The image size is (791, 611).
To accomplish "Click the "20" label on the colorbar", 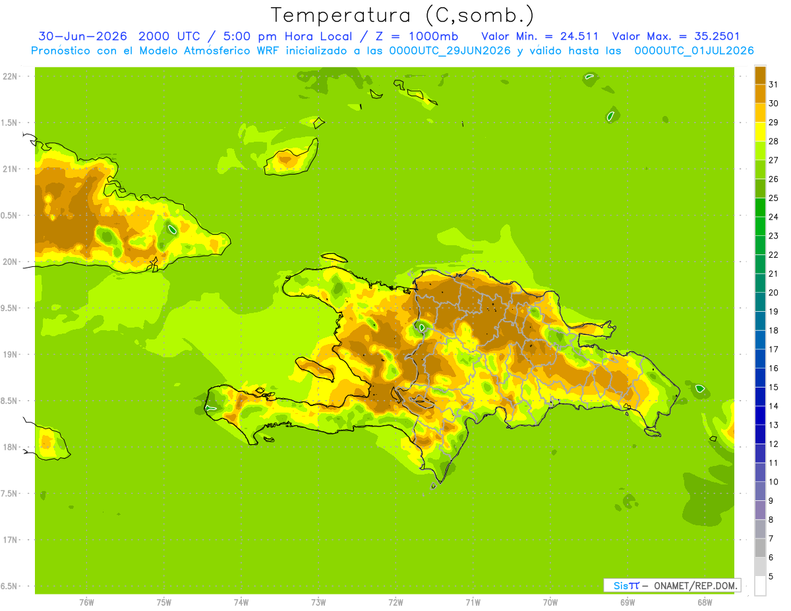I will coord(774,293).
